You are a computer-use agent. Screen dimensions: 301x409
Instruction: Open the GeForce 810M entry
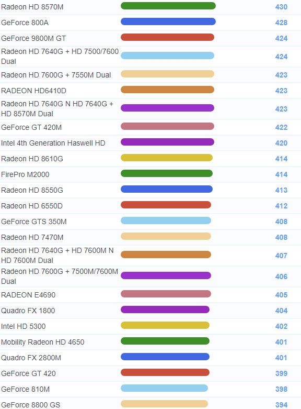tap(25, 389)
